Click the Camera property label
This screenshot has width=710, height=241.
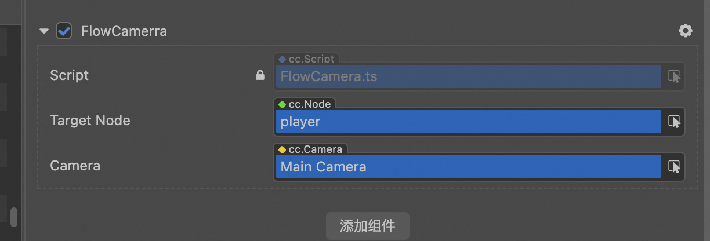[75, 166]
